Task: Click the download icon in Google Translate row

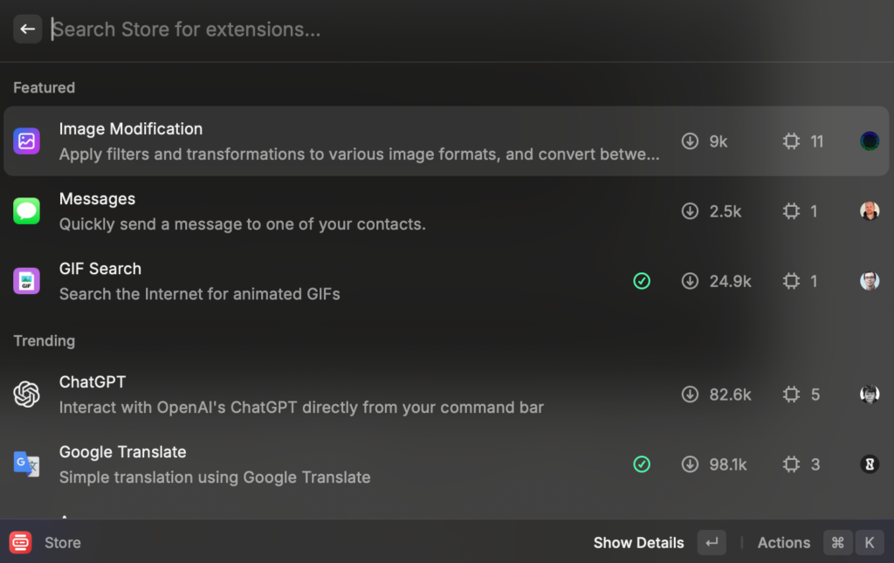Action: pyautogui.click(x=690, y=464)
